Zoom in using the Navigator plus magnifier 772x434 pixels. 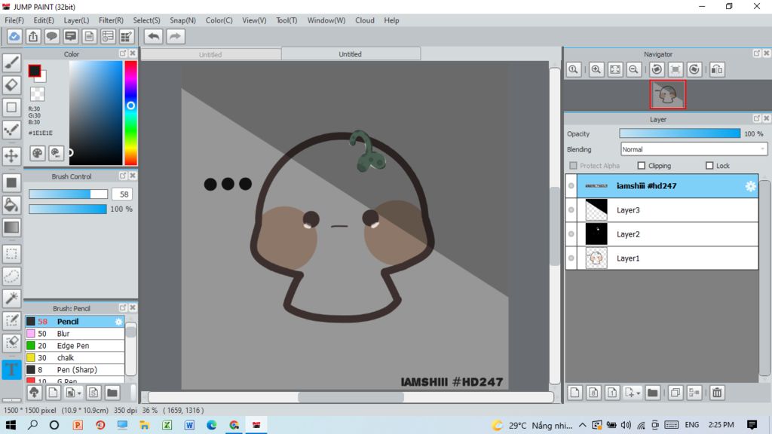(596, 69)
